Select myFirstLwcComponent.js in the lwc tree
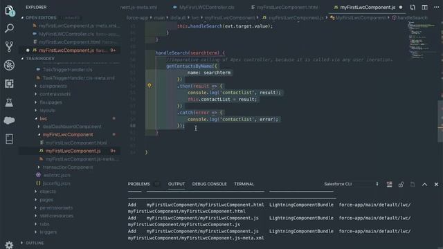The image size is (443, 249). [x=73, y=151]
